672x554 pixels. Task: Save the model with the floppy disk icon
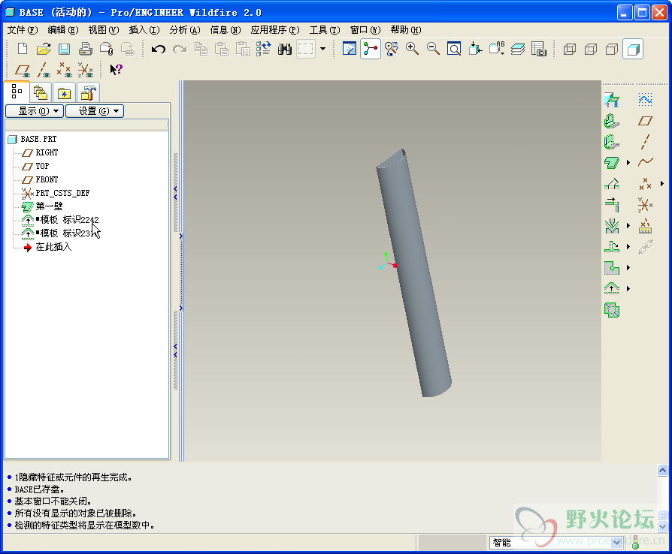tap(65, 50)
